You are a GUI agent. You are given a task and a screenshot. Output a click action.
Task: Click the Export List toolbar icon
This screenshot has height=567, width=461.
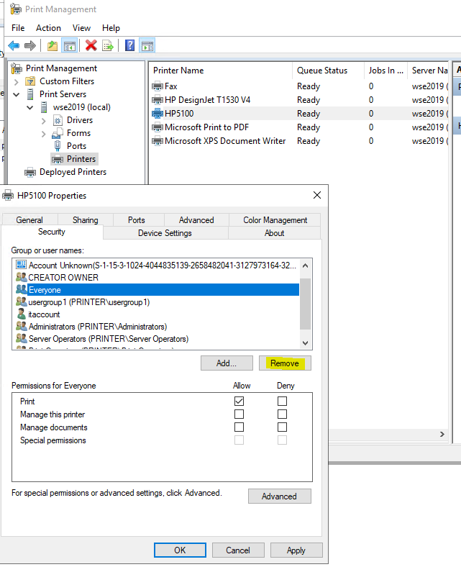108,45
